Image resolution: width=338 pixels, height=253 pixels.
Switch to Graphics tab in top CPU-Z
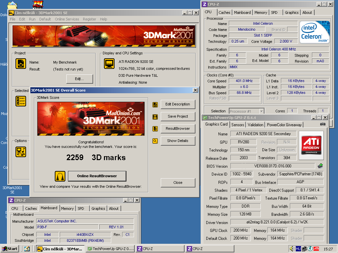pyautogui.click(x=292, y=13)
